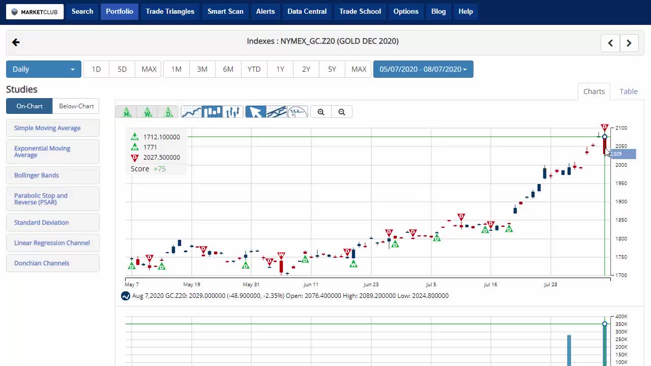Screen dimensions: 651x366
Task: Open the Portfolio menu
Action: coord(120,11)
